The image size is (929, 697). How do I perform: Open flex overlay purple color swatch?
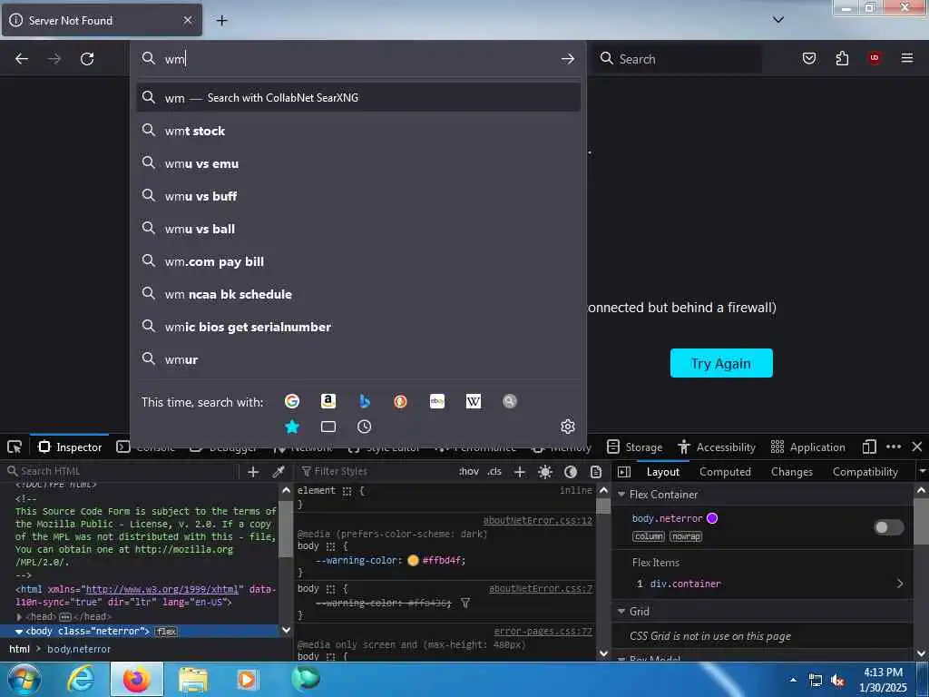712,518
